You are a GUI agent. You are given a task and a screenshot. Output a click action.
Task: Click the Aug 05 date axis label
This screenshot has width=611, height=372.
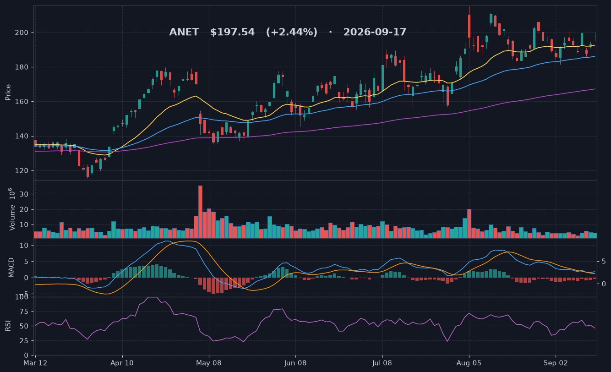pos(469,362)
